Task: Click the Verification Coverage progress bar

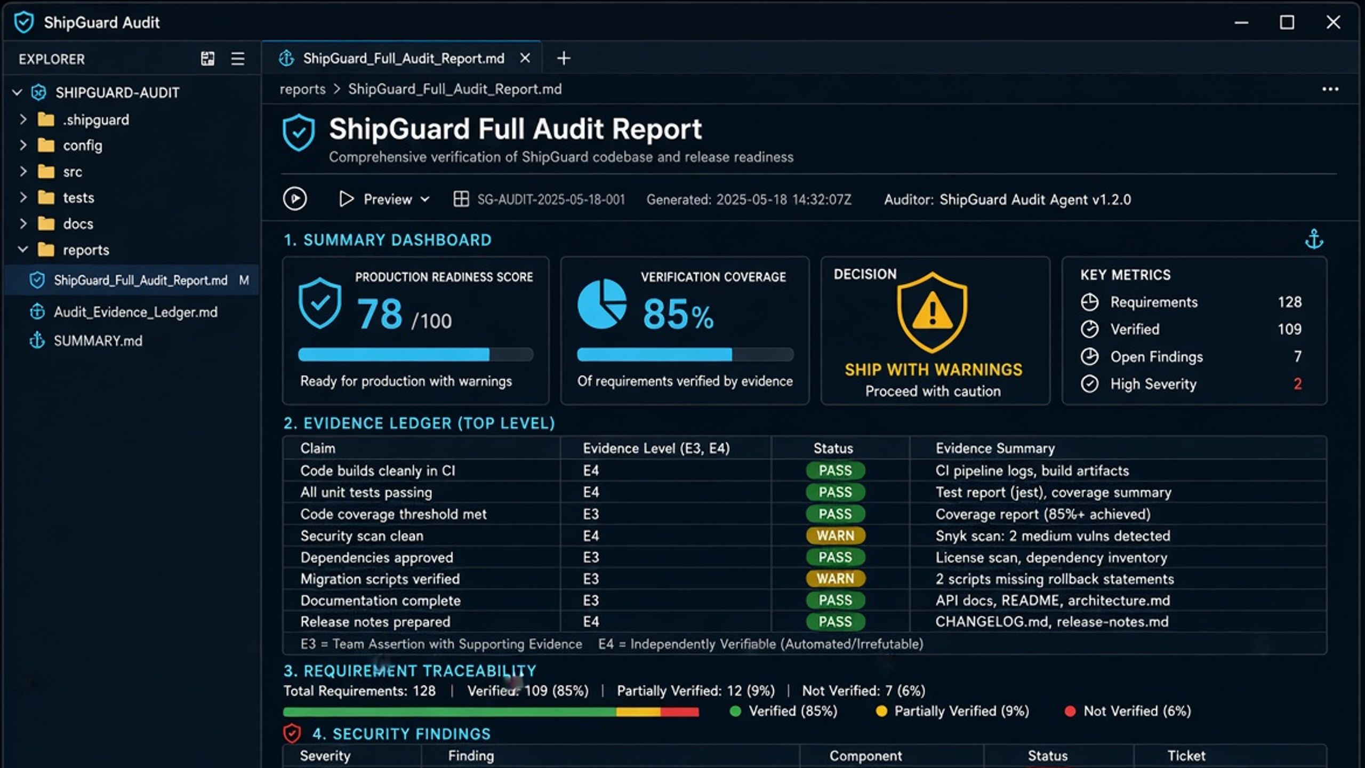Action: (685, 355)
